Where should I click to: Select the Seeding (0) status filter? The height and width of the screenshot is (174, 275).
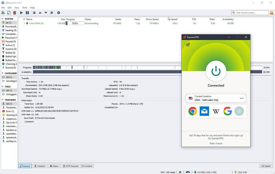9,30
